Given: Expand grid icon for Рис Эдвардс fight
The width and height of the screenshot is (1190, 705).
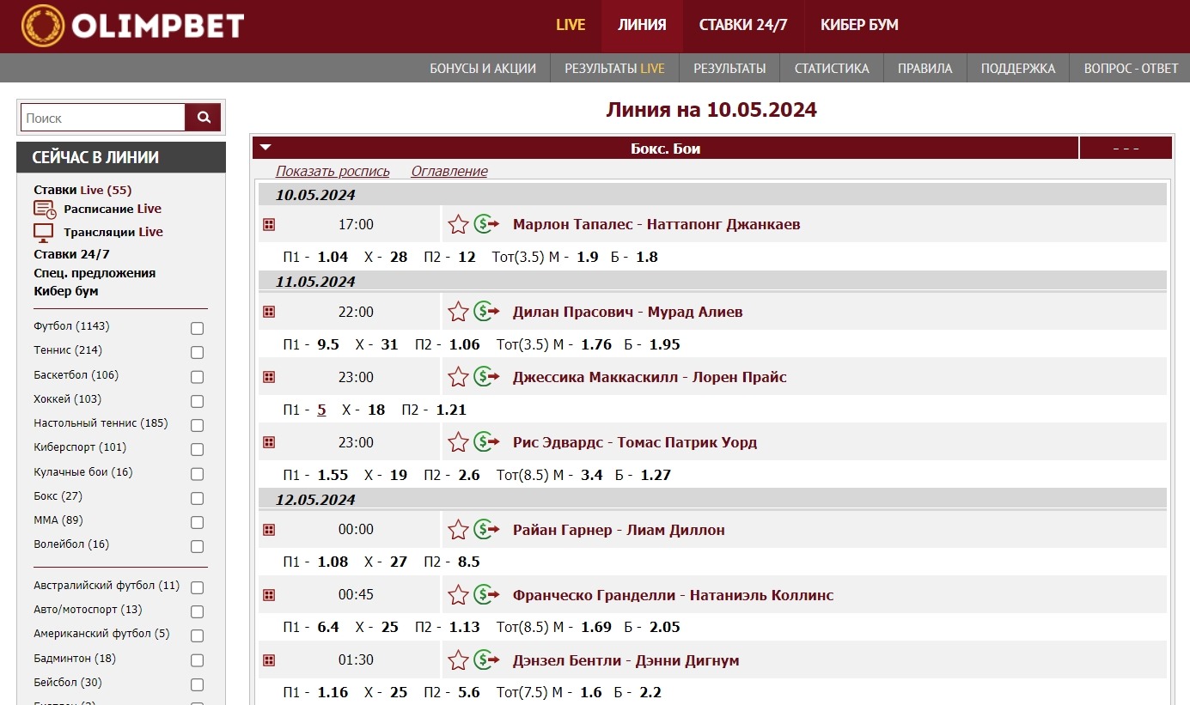Looking at the screenshot, I should (x=269, y=442).
